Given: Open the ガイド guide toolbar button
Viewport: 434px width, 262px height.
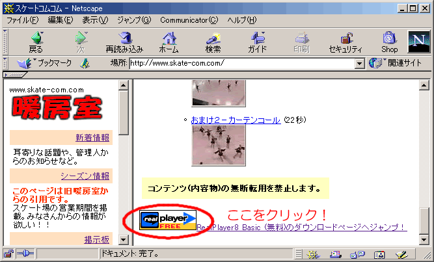Looking at the screenshot, I should [257, 42].
